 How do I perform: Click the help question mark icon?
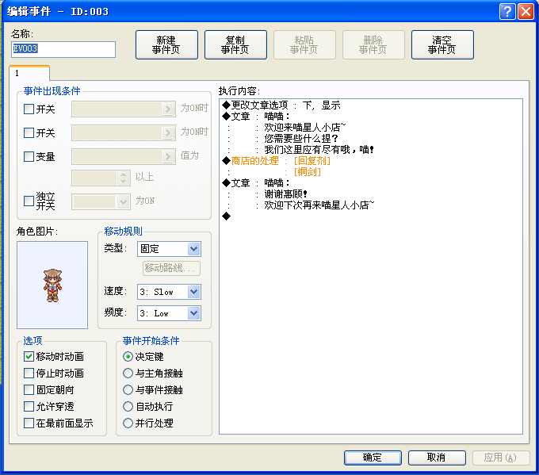507,12
